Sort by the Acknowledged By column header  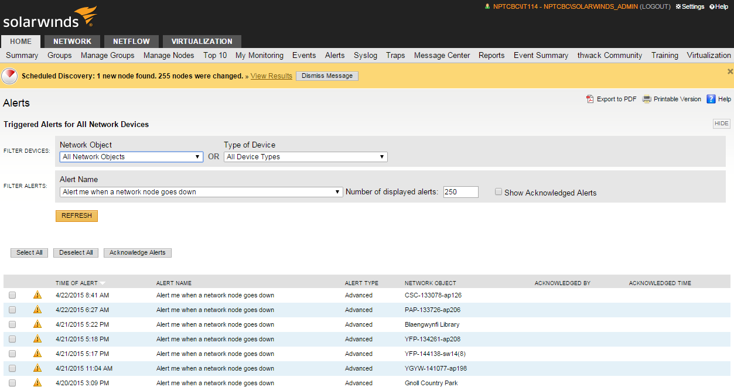click(x=562, y=283)
